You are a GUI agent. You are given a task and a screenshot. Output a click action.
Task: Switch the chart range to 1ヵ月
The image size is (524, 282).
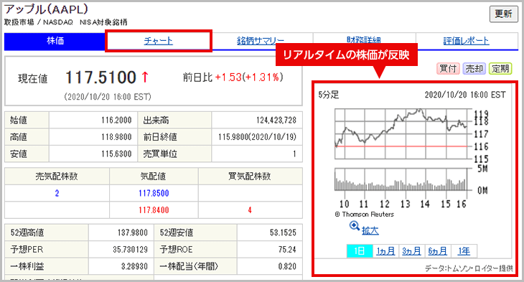[385, 251]
